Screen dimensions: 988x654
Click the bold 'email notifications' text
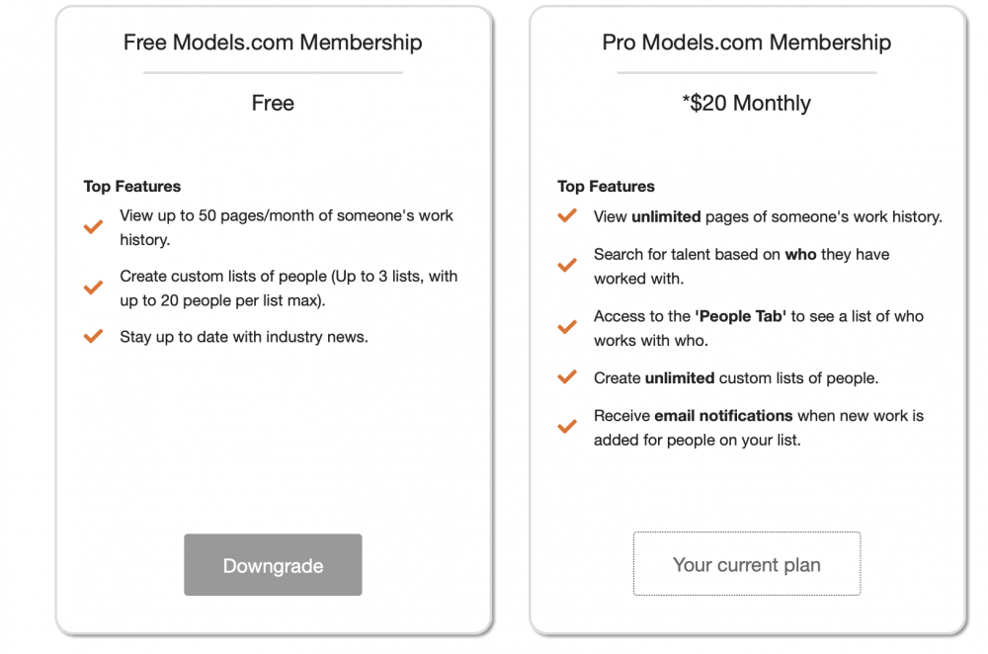[x=723, y=415]
